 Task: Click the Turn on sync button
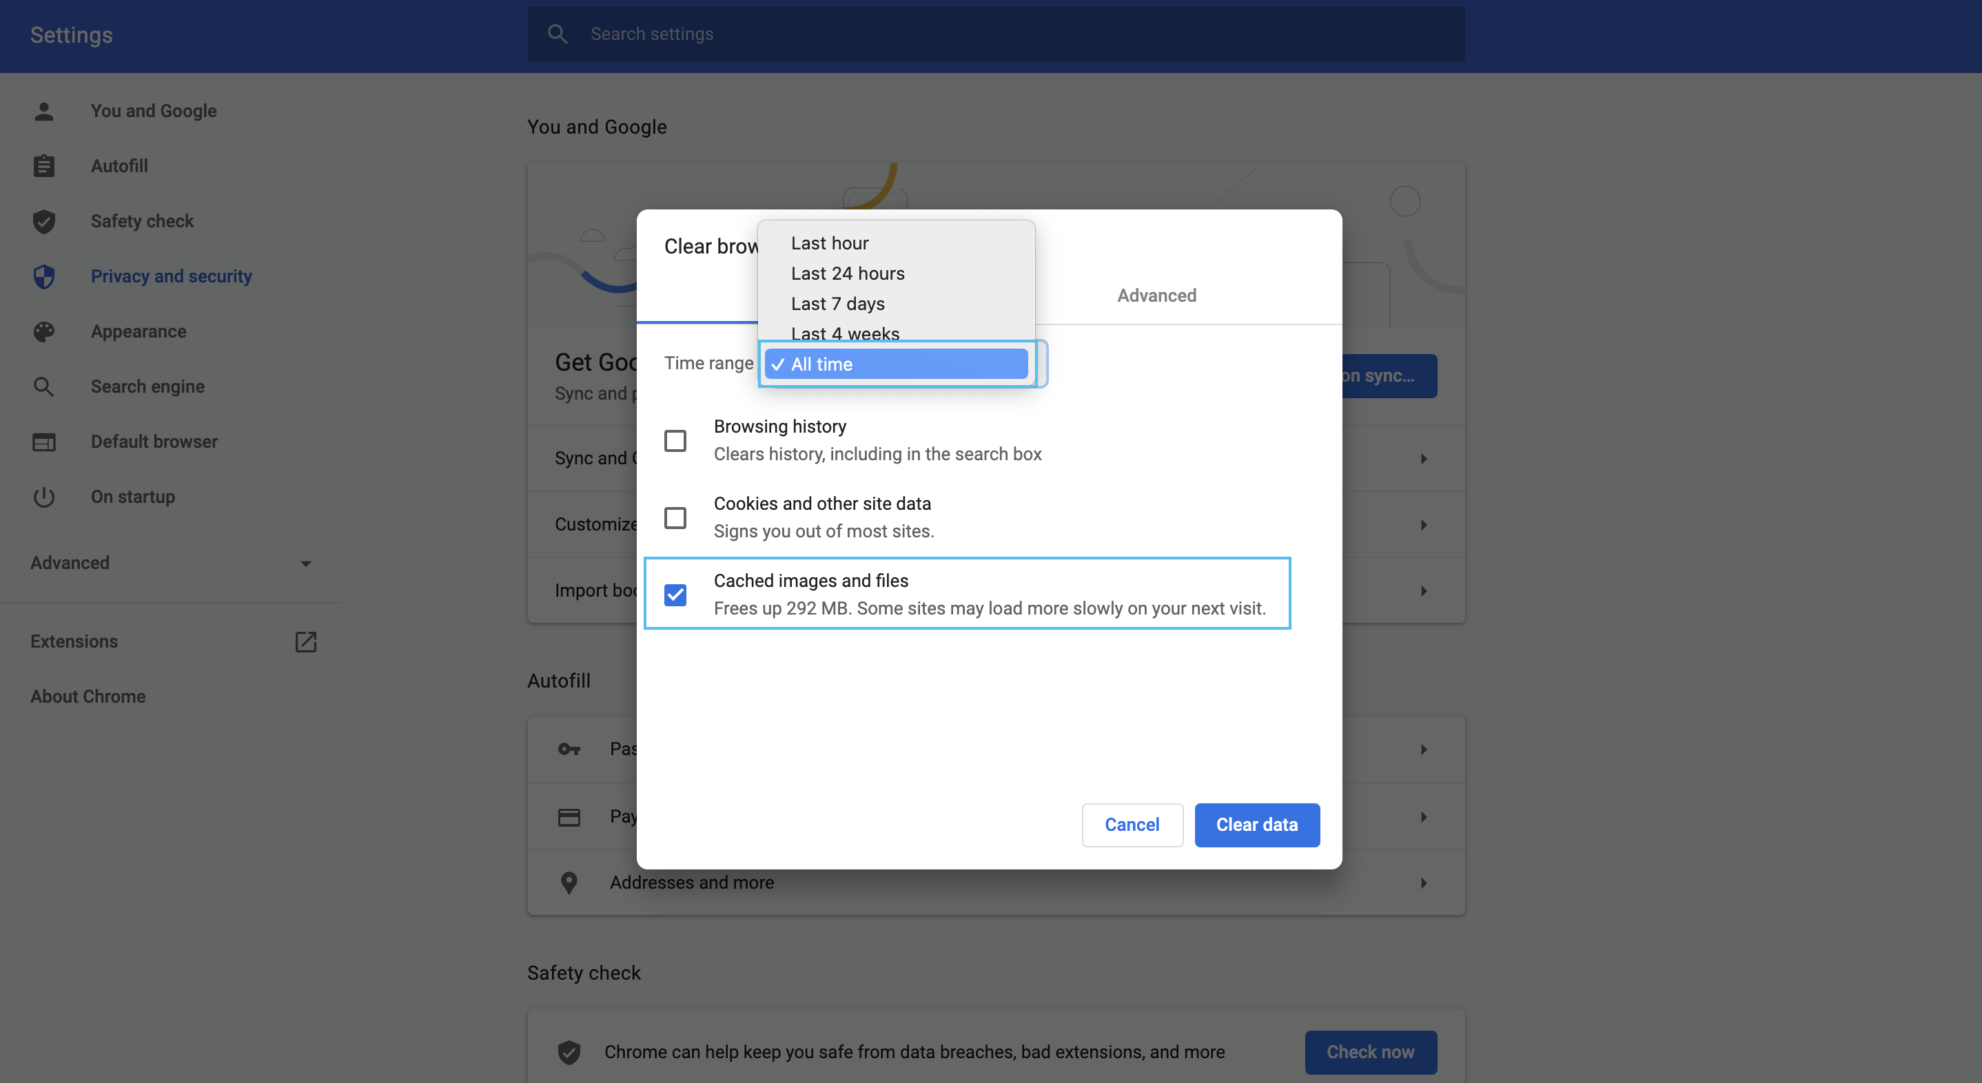click(x=1389, y=376)
